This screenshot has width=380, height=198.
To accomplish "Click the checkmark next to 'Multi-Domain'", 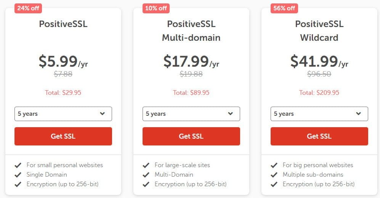I will [x=146, y=175].
